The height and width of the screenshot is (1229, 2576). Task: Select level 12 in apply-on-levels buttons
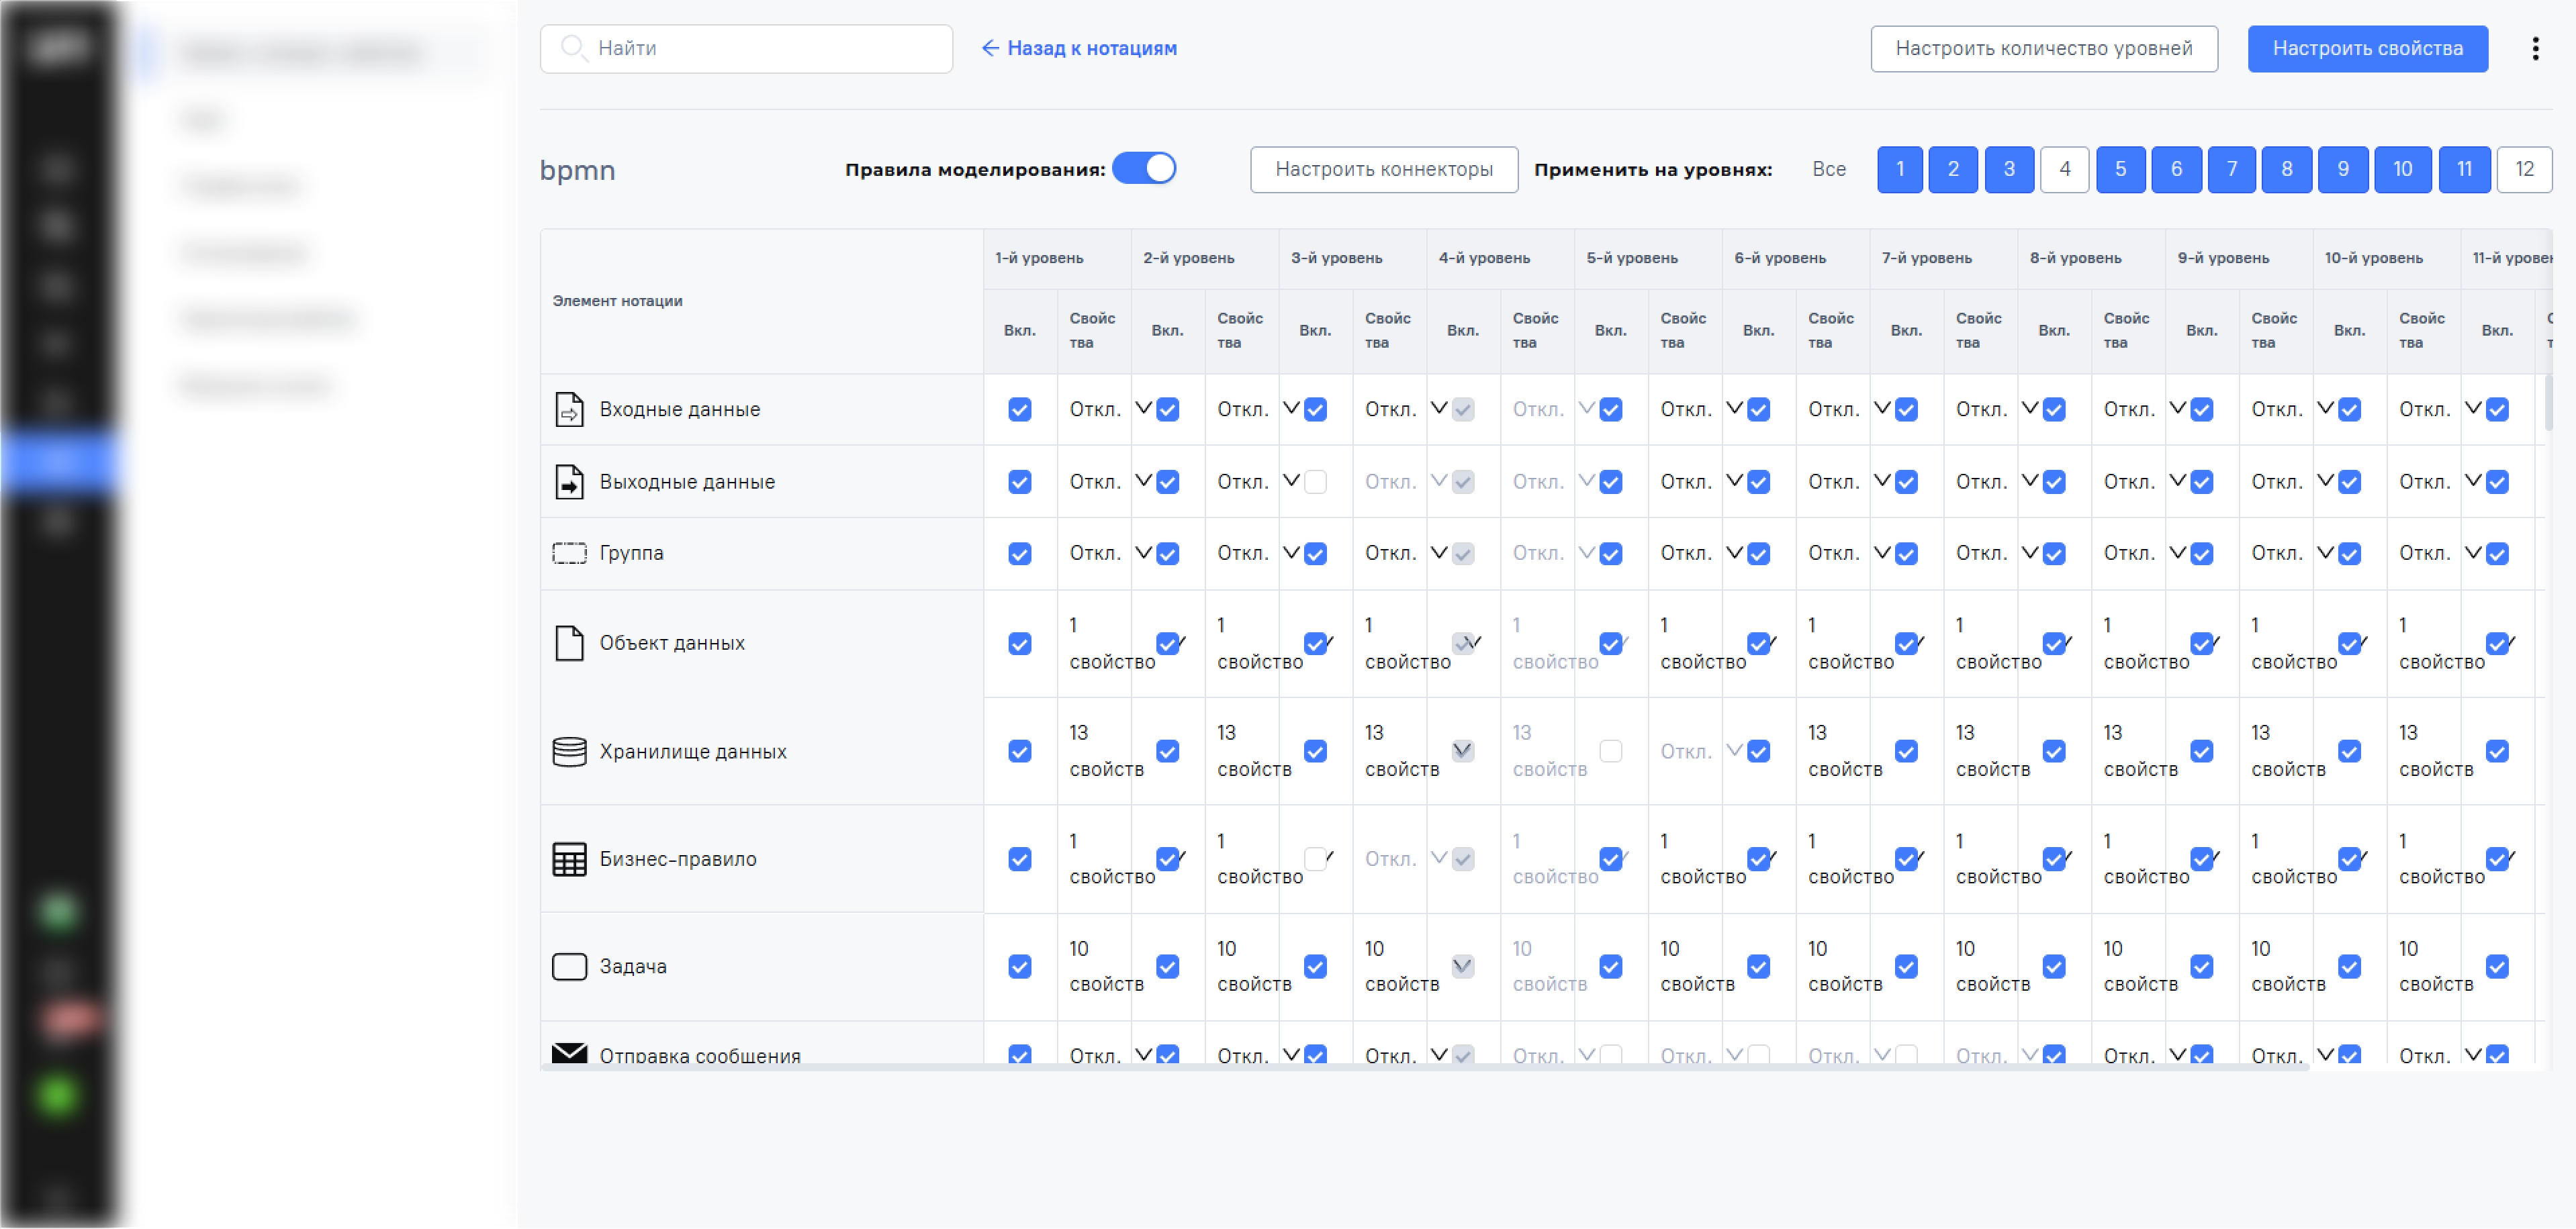coord(2524,169)
